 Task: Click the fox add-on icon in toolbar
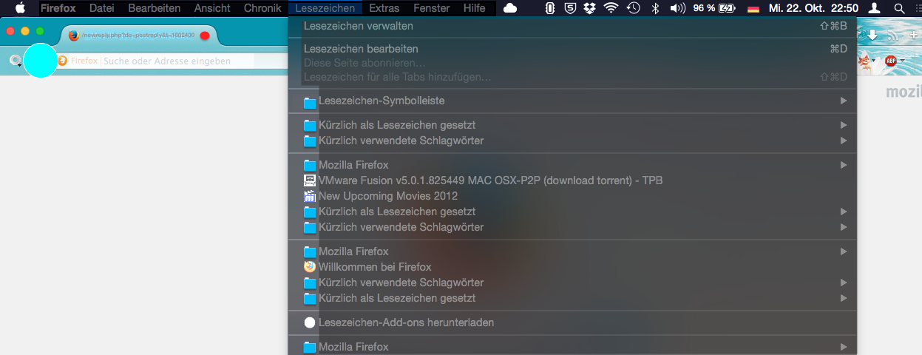point(864,61)
